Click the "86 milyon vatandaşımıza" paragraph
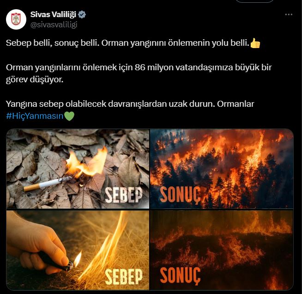This screenshot has height=294, width=302. point(139,73)
